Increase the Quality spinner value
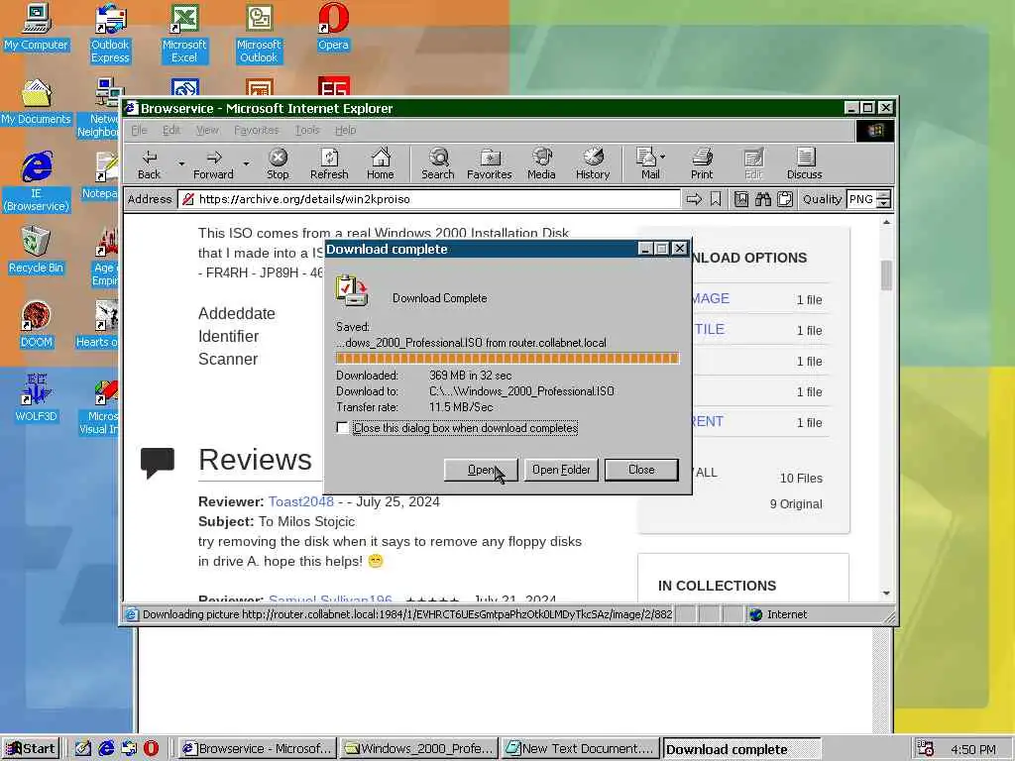This screenshot has width=1015, height=761. (884, 195)
